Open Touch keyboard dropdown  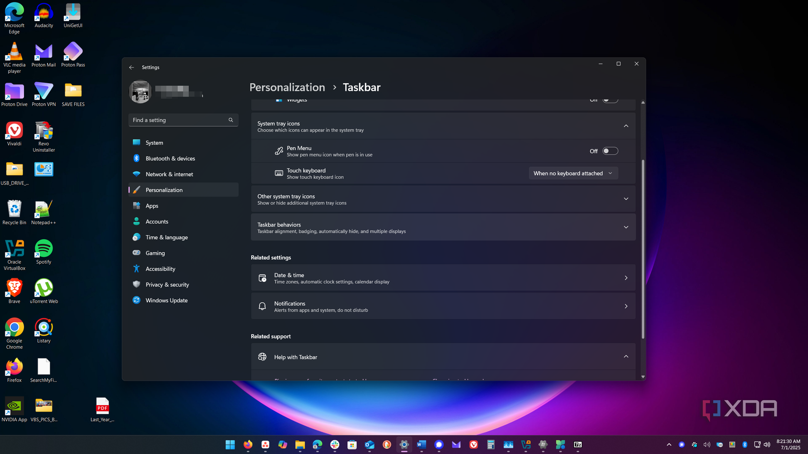573,173
